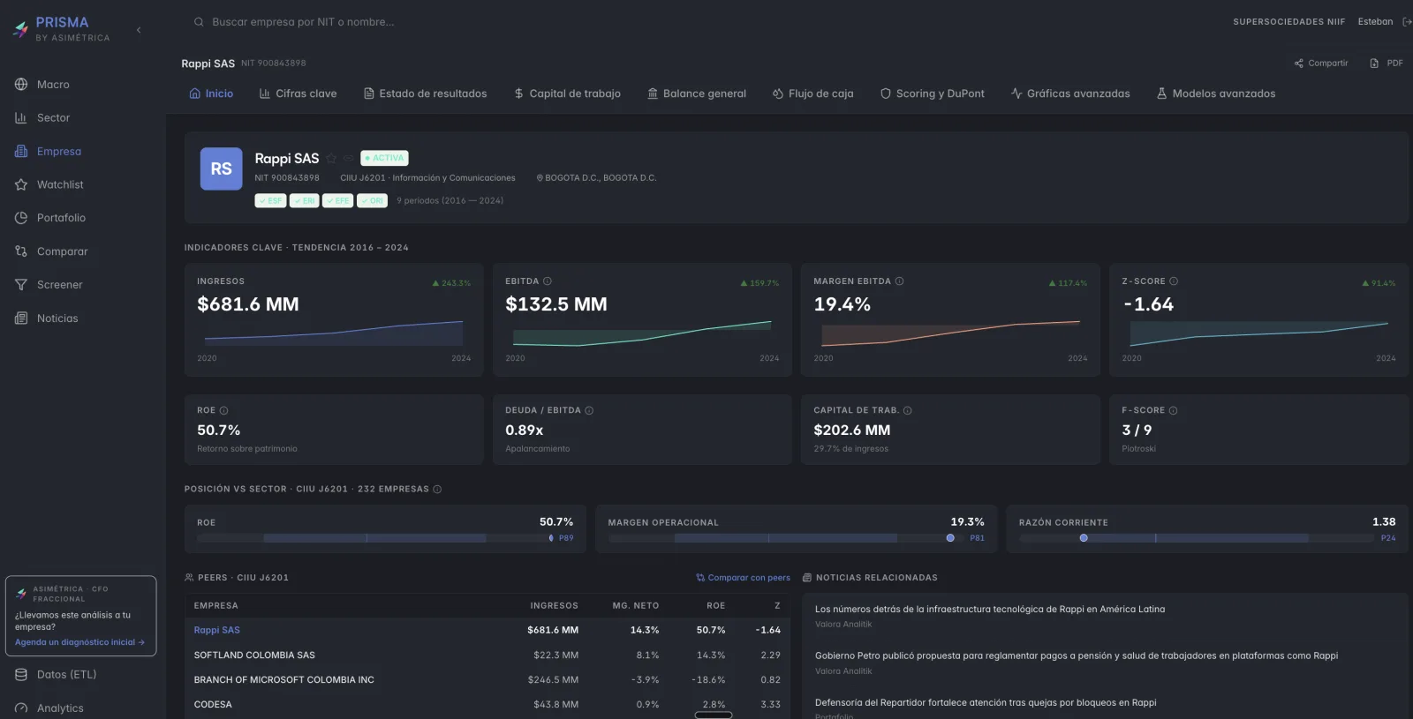Show info for Posición vs Sector
This screenshot has height=719, width=1413.
(437, 490)
